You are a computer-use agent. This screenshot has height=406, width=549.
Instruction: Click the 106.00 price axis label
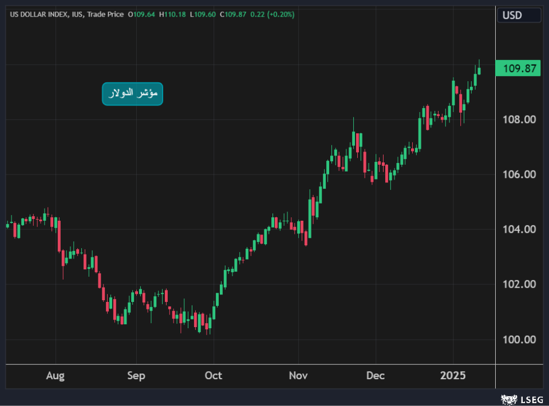pos(519,174)
